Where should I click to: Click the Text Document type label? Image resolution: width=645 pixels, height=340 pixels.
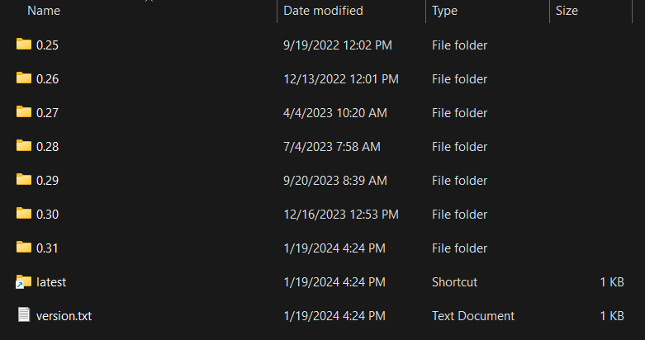(x=473, y=316)
